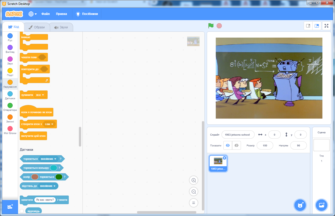
Task: Zoom out the code workspace
Action: click(194, 192)
